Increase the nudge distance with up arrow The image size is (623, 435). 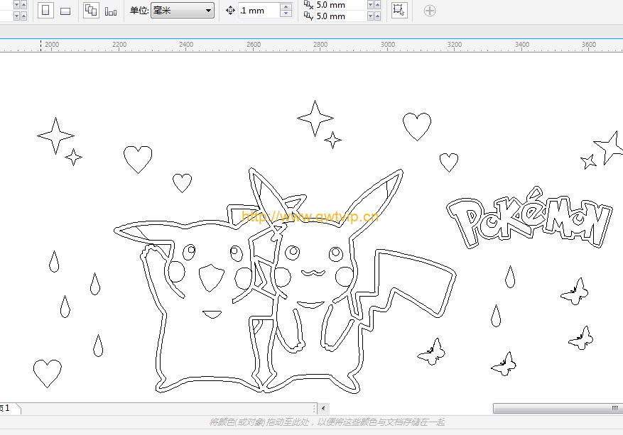(286, 7)
